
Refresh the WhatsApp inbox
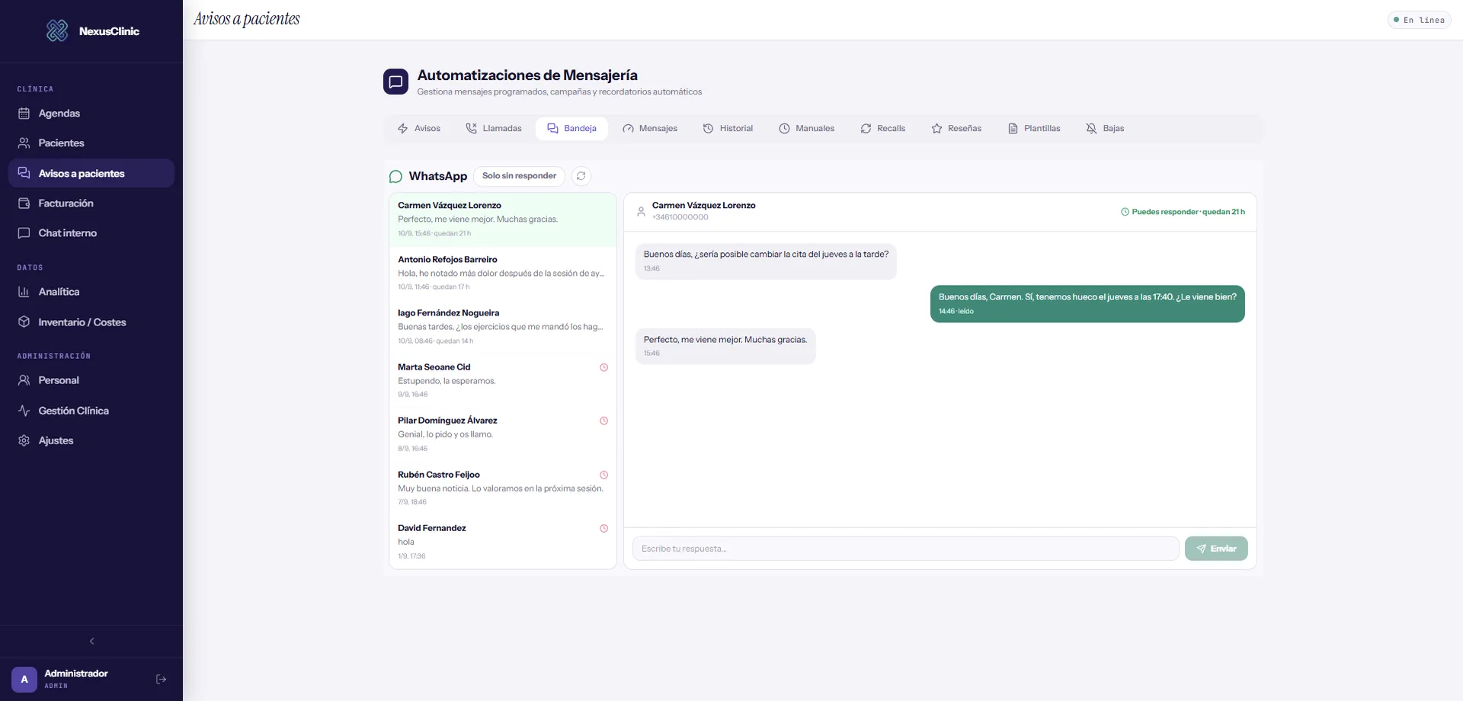(x=581, y=176)
